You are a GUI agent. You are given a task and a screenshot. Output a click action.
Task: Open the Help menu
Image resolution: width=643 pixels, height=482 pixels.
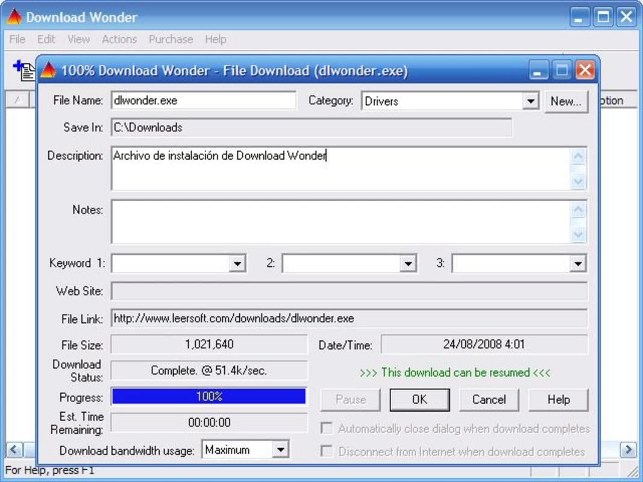(216, 39)
